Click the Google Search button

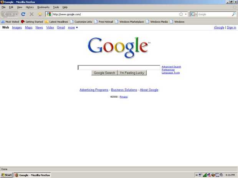(x=104, y=73)
